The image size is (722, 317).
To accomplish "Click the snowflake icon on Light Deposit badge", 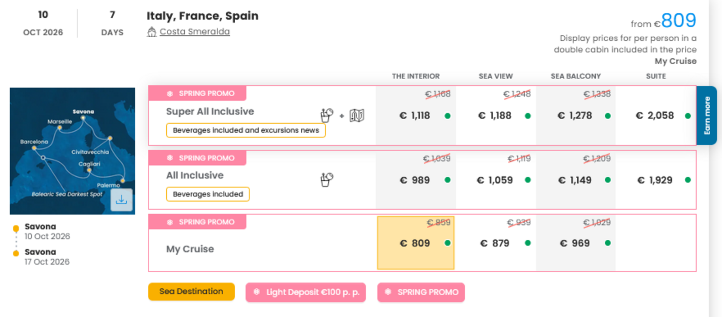I will pyautogui.click(x=257, y=292).
